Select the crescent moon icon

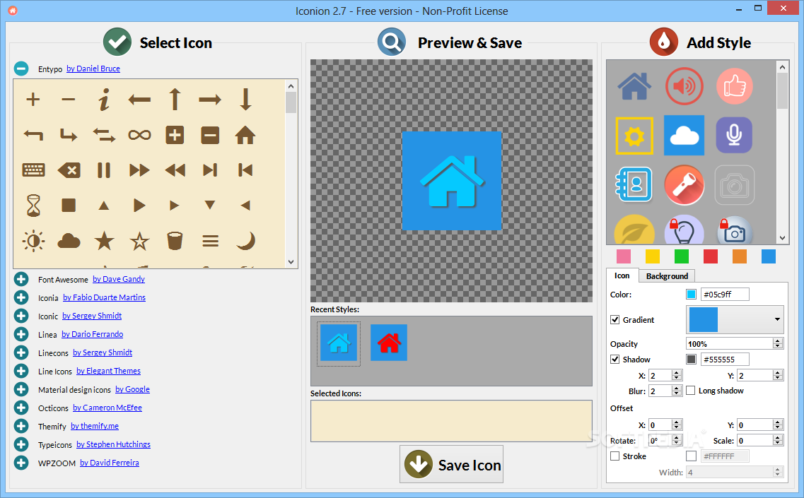245,241
